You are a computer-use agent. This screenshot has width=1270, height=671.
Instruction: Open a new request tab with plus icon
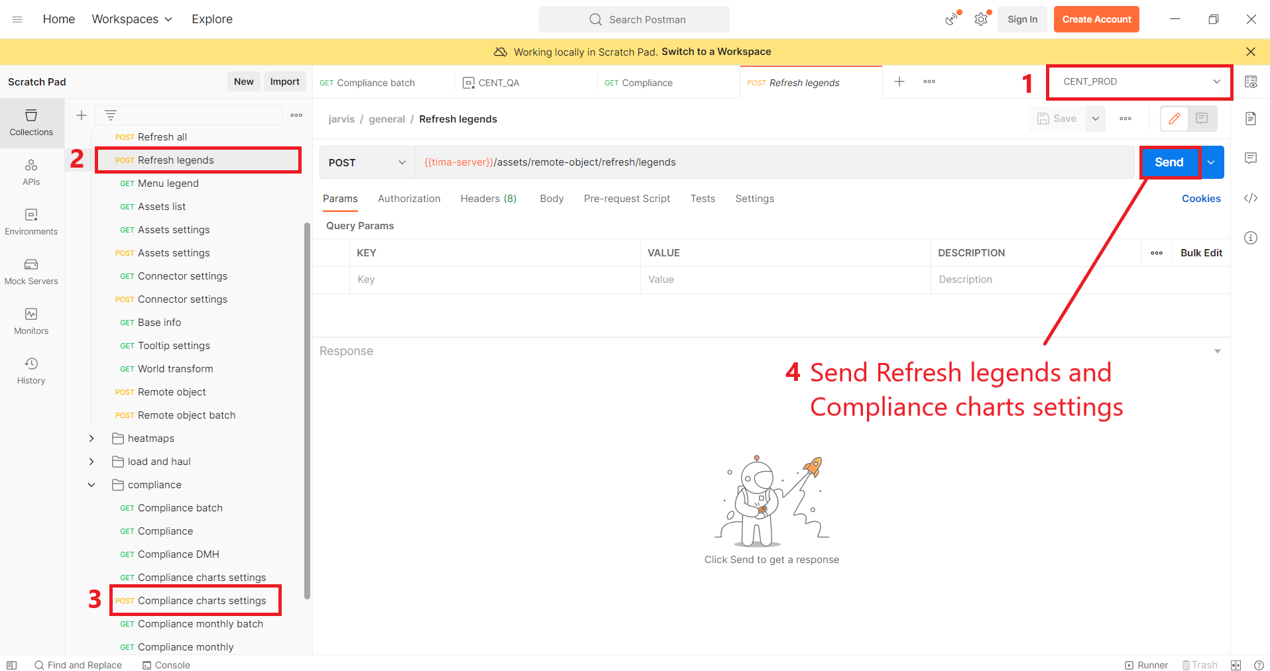pyautogui.click(x=899, y=81)
